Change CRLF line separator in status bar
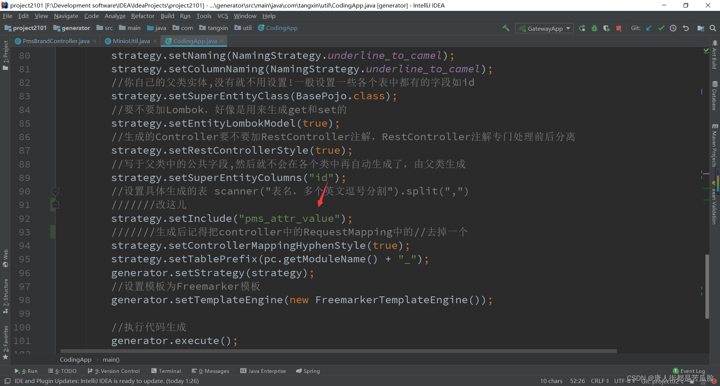Image resolution: width=720 pixels, height=386 pixels. [x=600, y=381]
